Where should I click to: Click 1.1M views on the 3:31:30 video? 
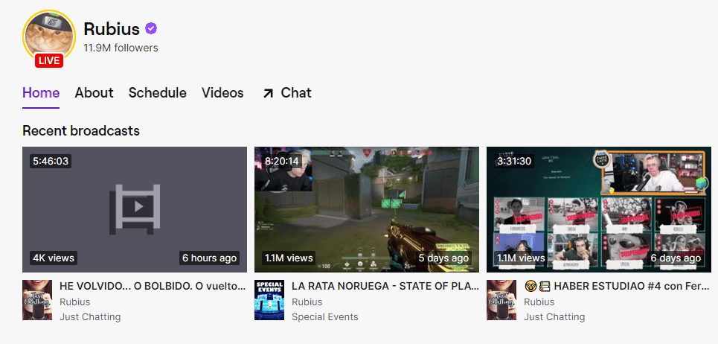pyautogui.click(x=521, y=258)
